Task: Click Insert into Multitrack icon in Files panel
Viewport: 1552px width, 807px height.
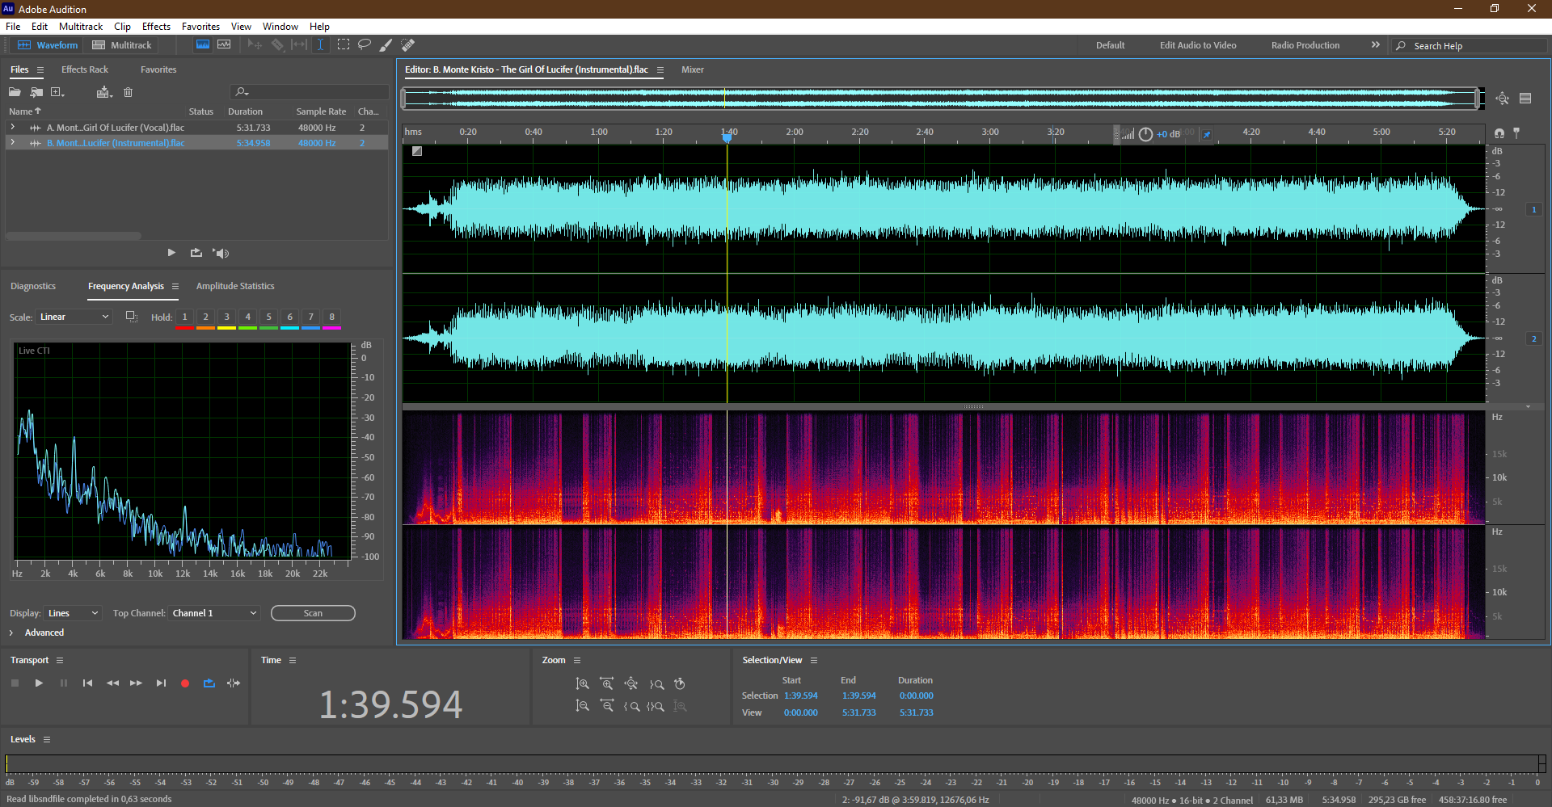Action: click(x=104, y=92)
